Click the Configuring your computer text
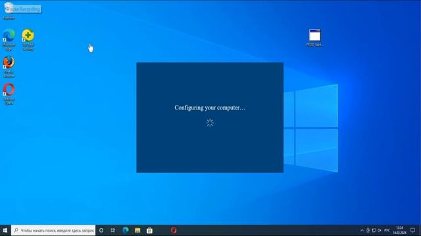This screenshot has width=421, height=236. pos(210,108)
